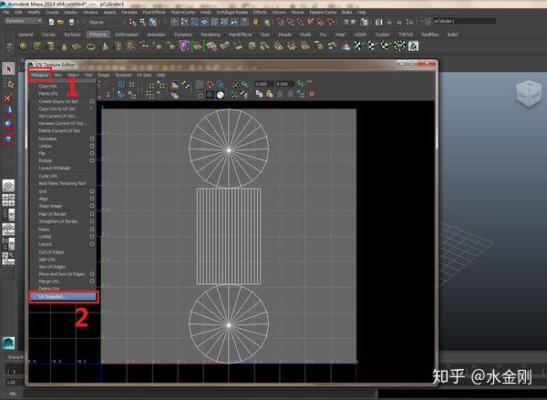Click the first 0.000 UV value field
Viewport: 547px width, 400px height.
tap(263, 84)
